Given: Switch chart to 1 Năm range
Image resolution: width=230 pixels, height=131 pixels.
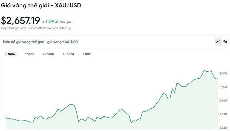Looking at the screenshot, I should coord(87,54).
